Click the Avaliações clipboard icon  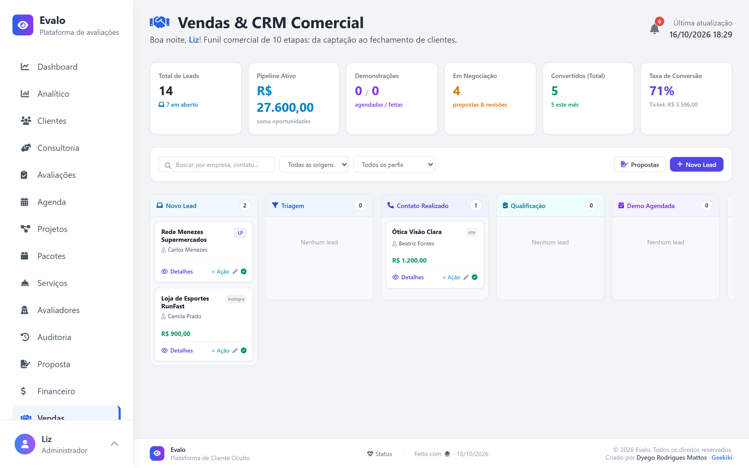pyautogui.click(x=24, y=175)
